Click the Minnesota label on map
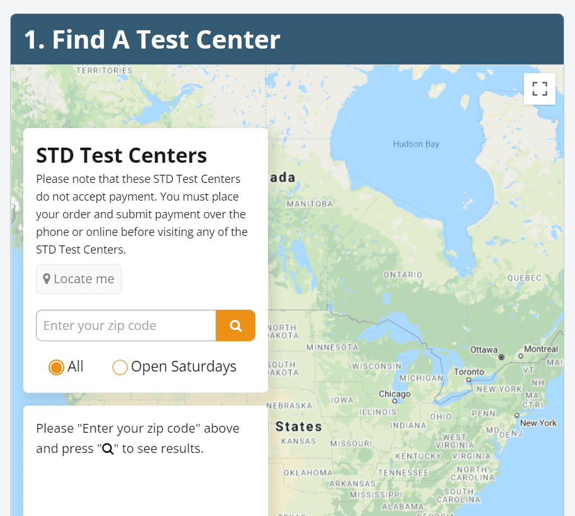This screenshot has height=516, width=575. [333, 347]
